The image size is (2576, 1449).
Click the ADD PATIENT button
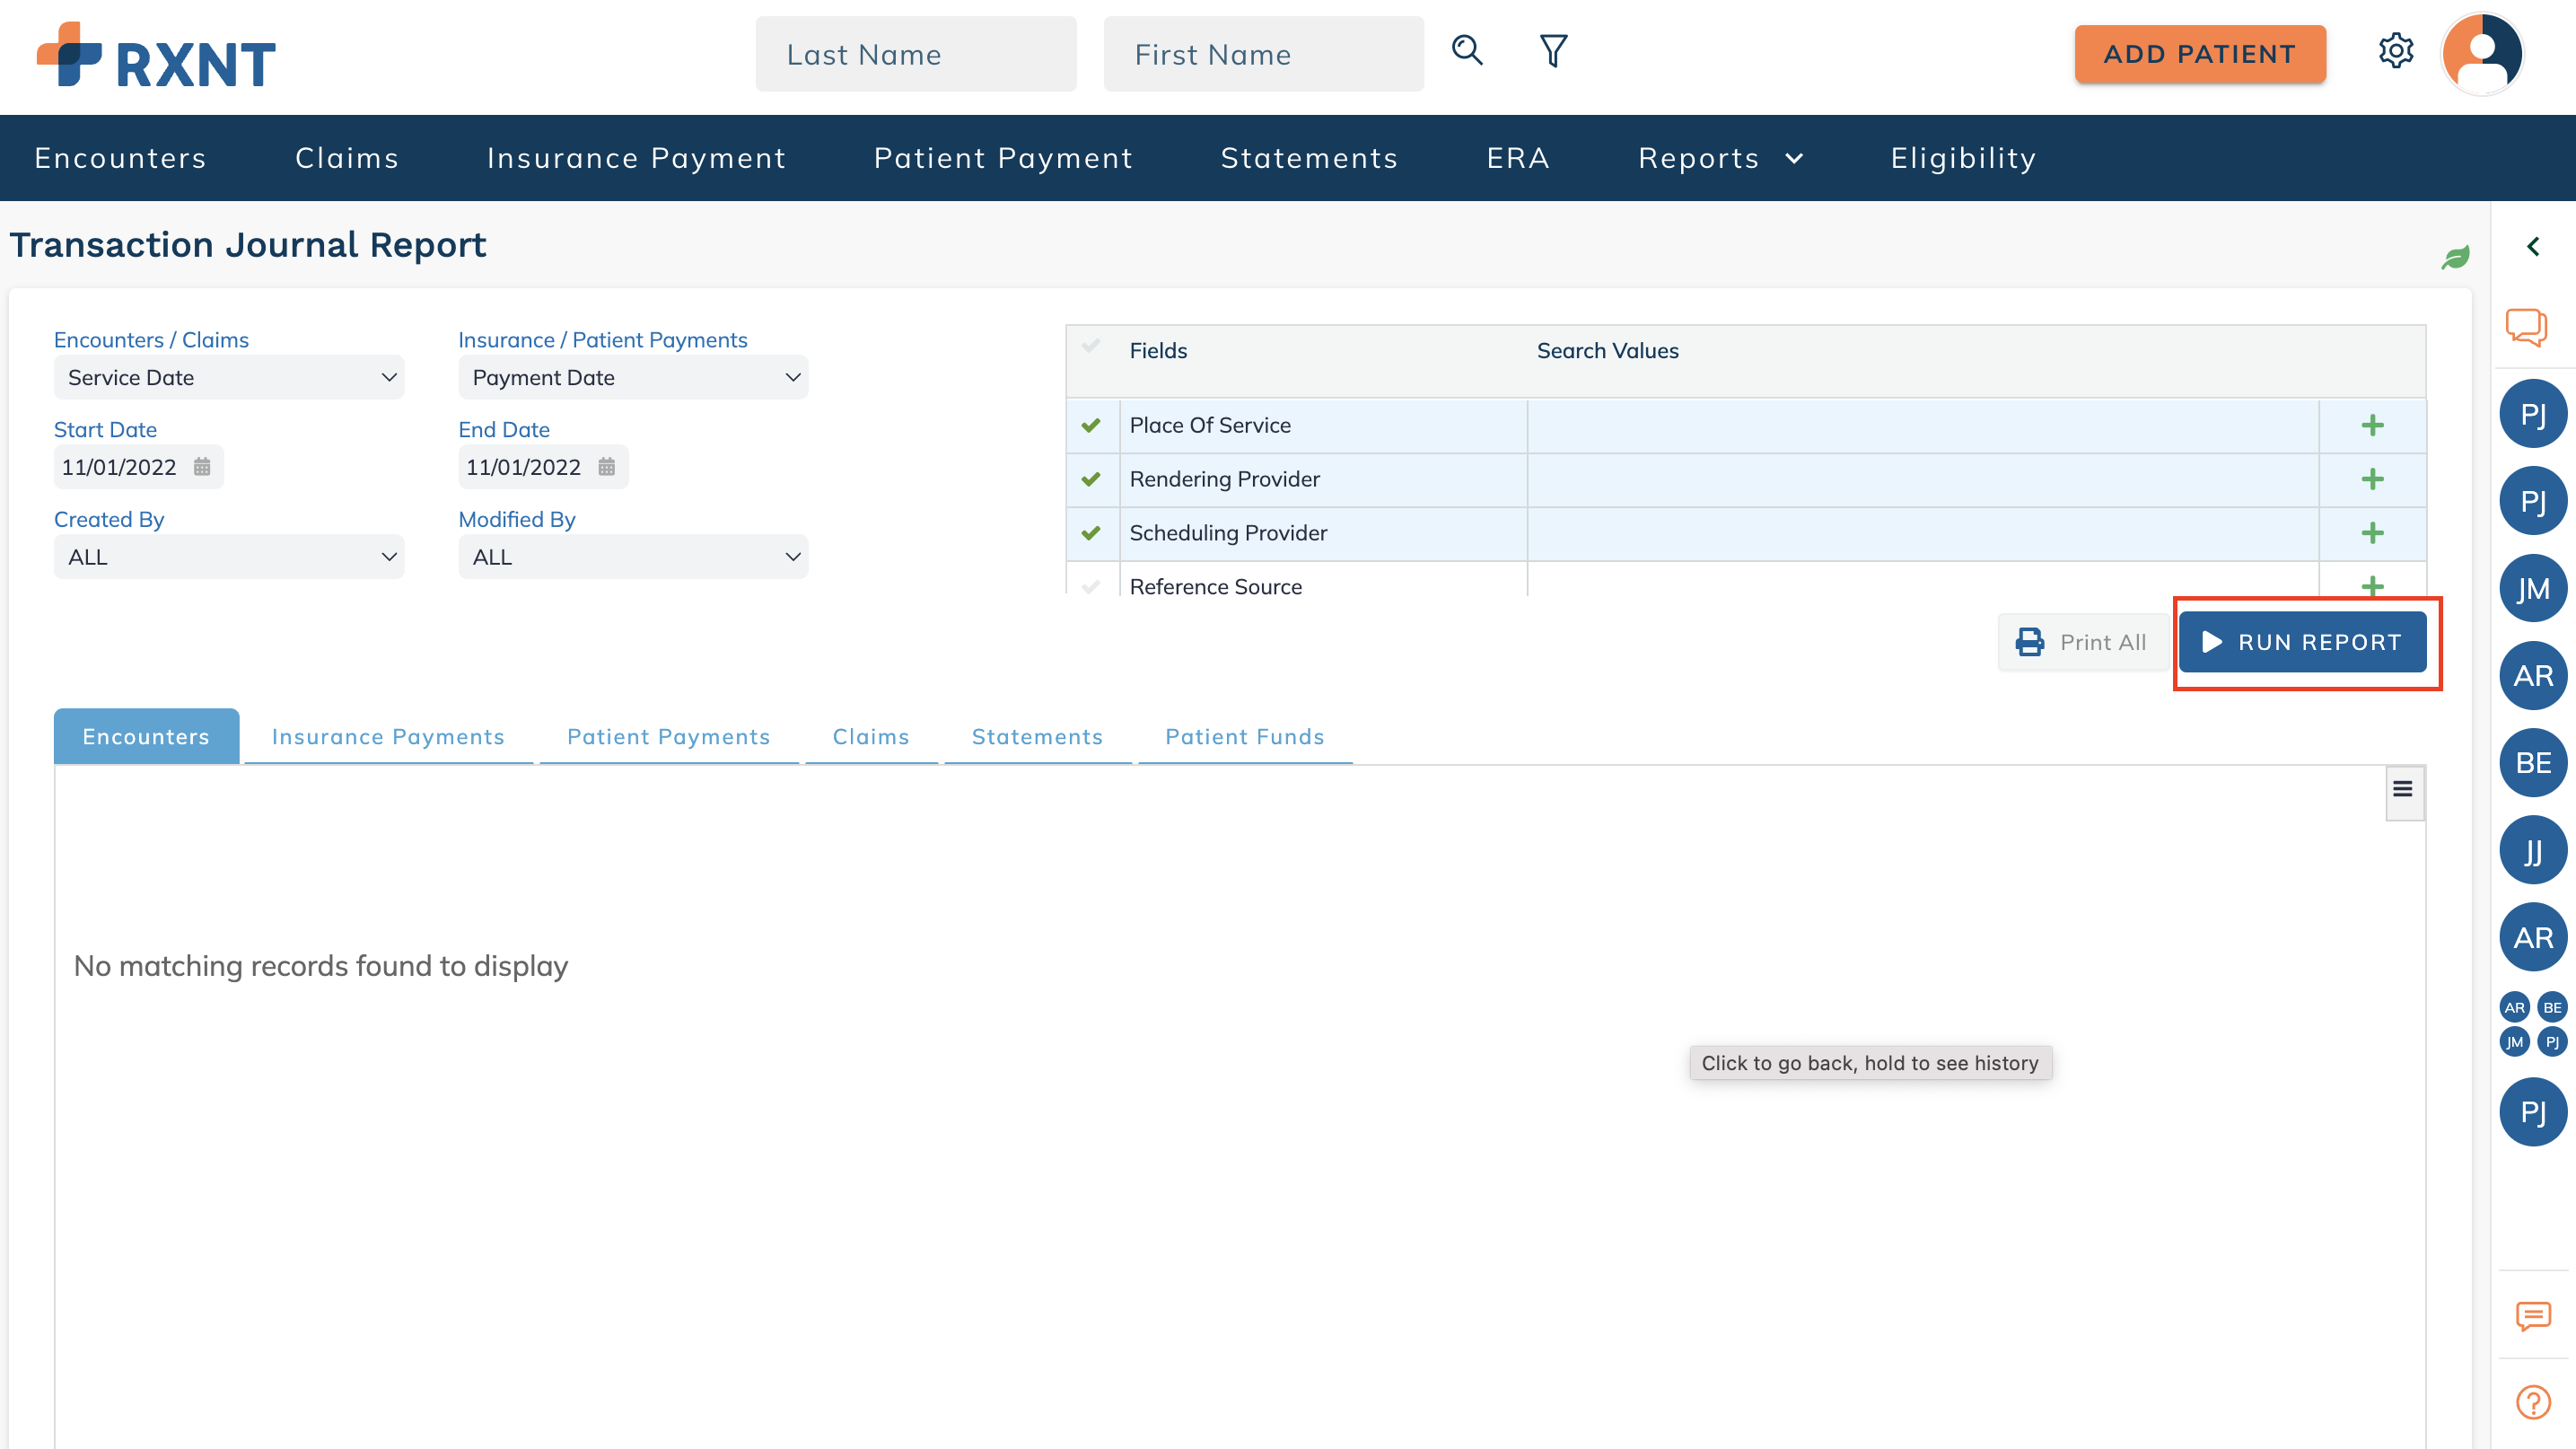[2200, 54]
